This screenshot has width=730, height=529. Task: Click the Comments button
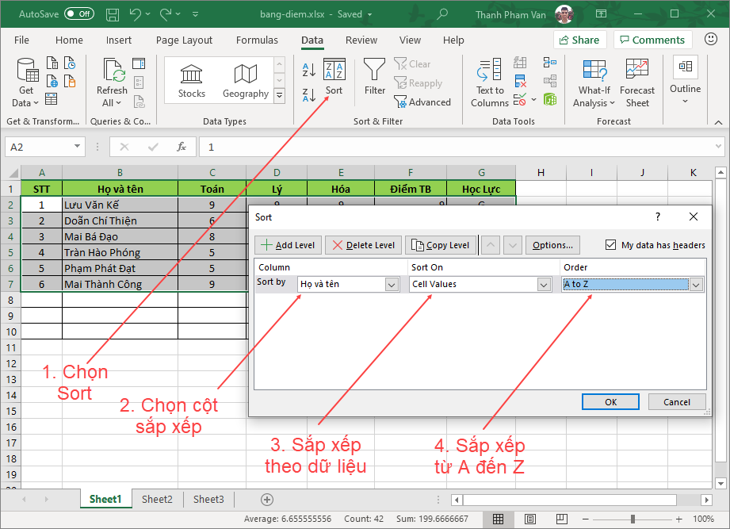point(652,40)
